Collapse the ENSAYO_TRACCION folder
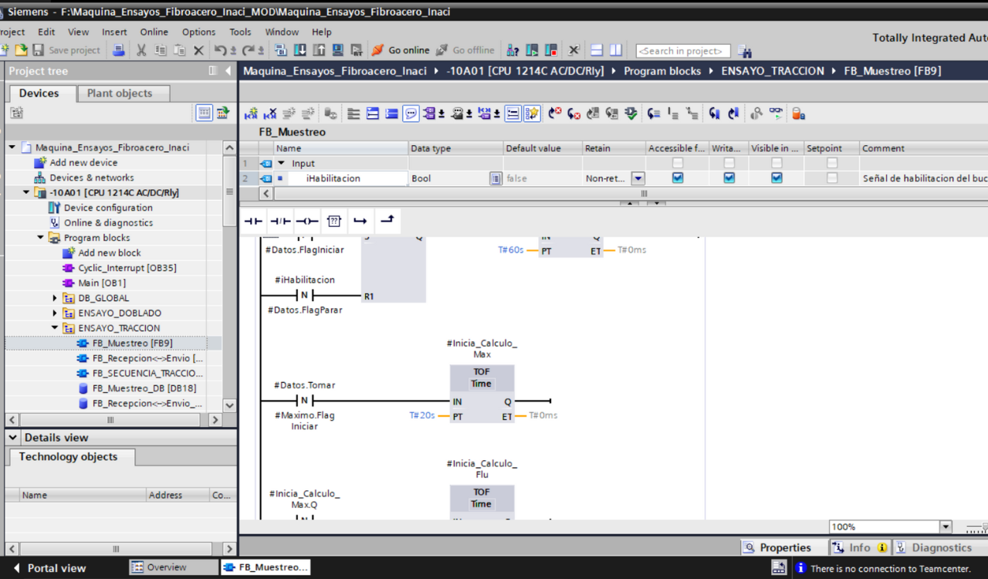Image resolution: width=988 pixels, height=579 pixels. click(x=55, y=328)
